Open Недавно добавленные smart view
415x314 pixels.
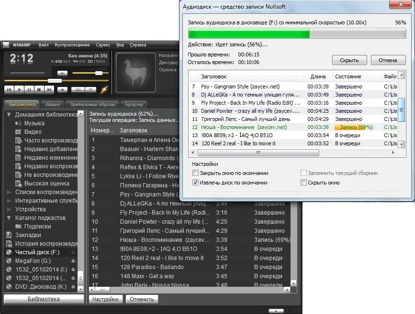tap(46, 149)
